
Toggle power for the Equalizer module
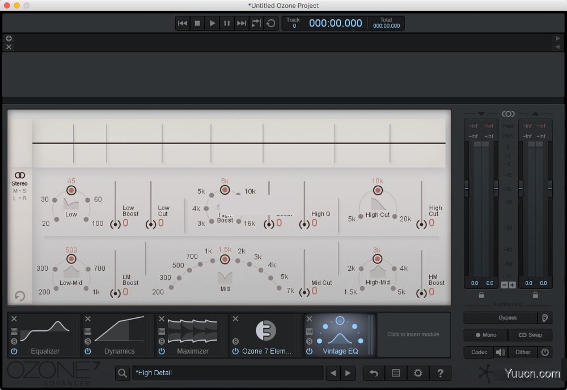14,351
